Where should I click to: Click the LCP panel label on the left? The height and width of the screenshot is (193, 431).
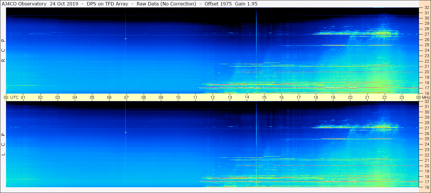[3, 144]
